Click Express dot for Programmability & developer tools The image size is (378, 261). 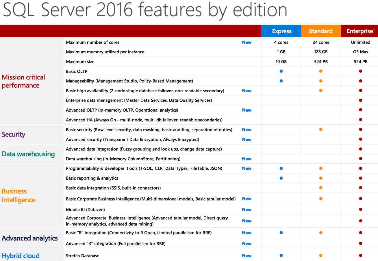(x=281, y=168)
